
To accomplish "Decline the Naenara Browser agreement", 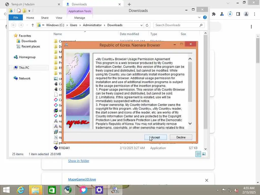I will (181, 137).
